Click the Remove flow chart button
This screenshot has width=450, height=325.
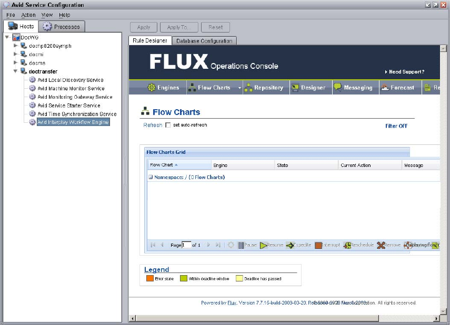(x=388, y=245)
